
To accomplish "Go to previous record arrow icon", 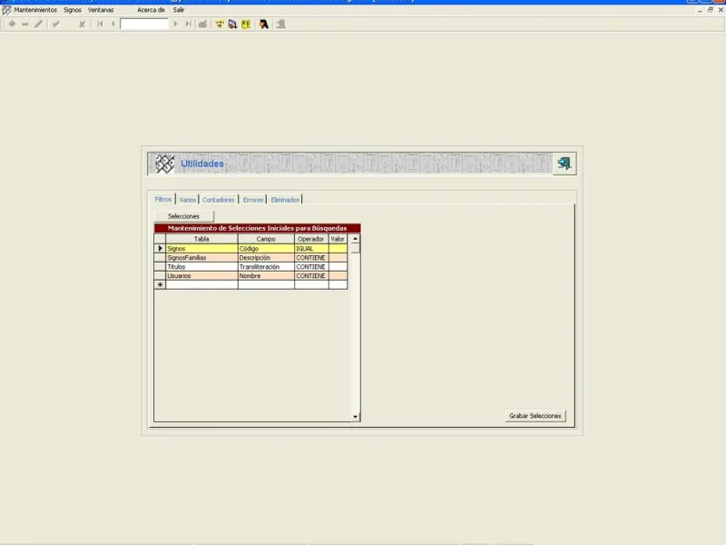I will click(x=113, y=25).
